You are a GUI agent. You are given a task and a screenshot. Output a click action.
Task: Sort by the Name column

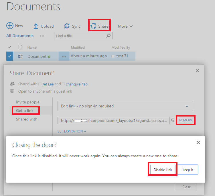(x=32, y=48)
